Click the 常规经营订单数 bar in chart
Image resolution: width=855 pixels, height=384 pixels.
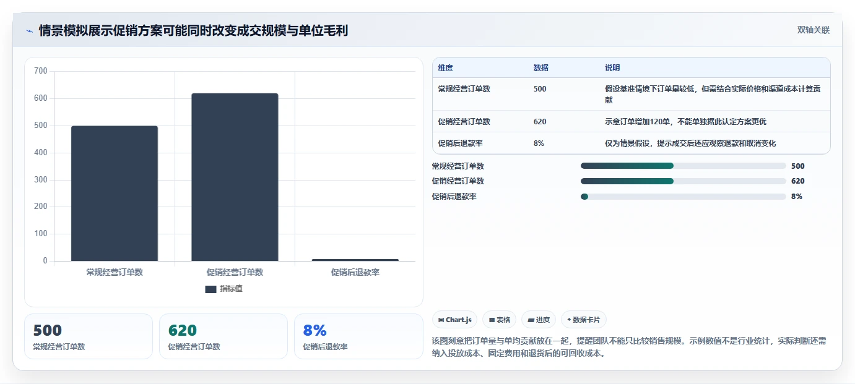point(115,194)
